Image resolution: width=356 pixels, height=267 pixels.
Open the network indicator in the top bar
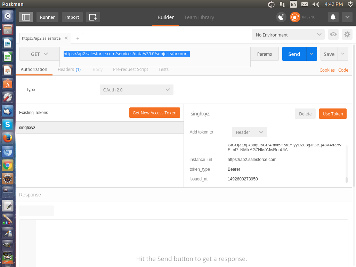pyautogui.click(x=282, y=4)
